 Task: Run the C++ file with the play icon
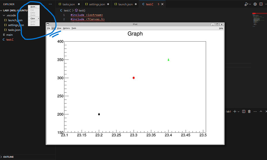[x=246, y=4]
